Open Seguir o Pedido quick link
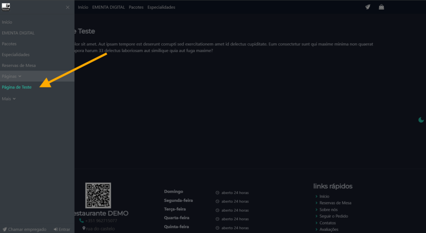Viewport: 426px width, 233px height. click(x=334, y=216)
